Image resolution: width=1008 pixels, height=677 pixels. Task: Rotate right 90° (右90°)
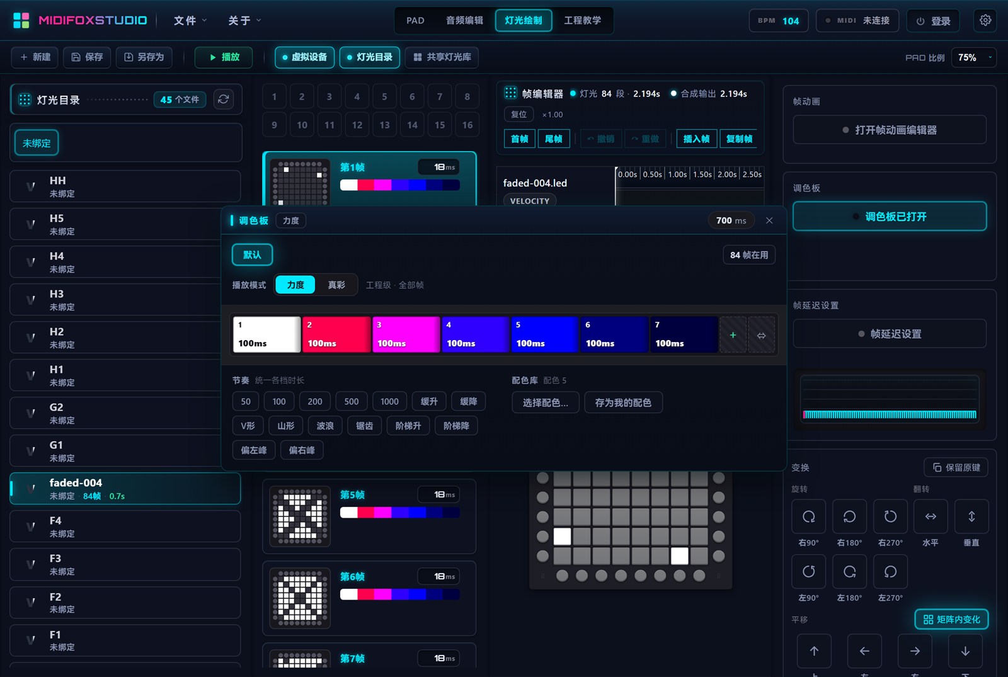(x=809, y=517)
